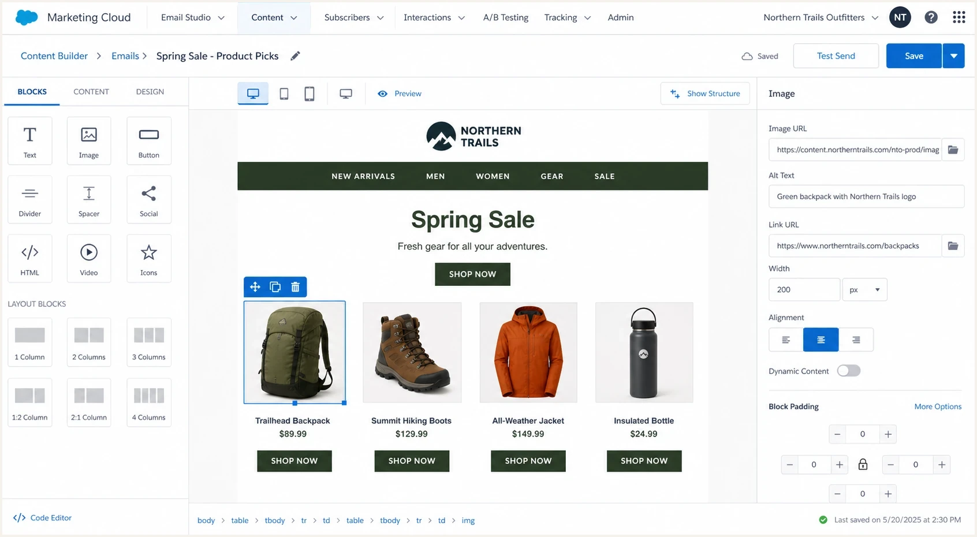Switch to mobile phone preview mode
Image resolution: width=977 pixels, height=537 pixels.
(x=309, y=94)
